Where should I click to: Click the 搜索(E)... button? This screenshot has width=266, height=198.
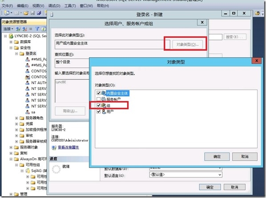[x=235, y=37]
